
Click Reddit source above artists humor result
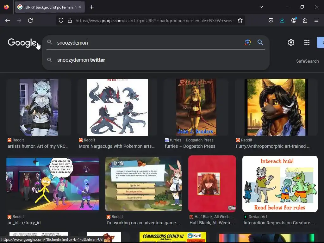pyautogui.click(x=16, y=140)
